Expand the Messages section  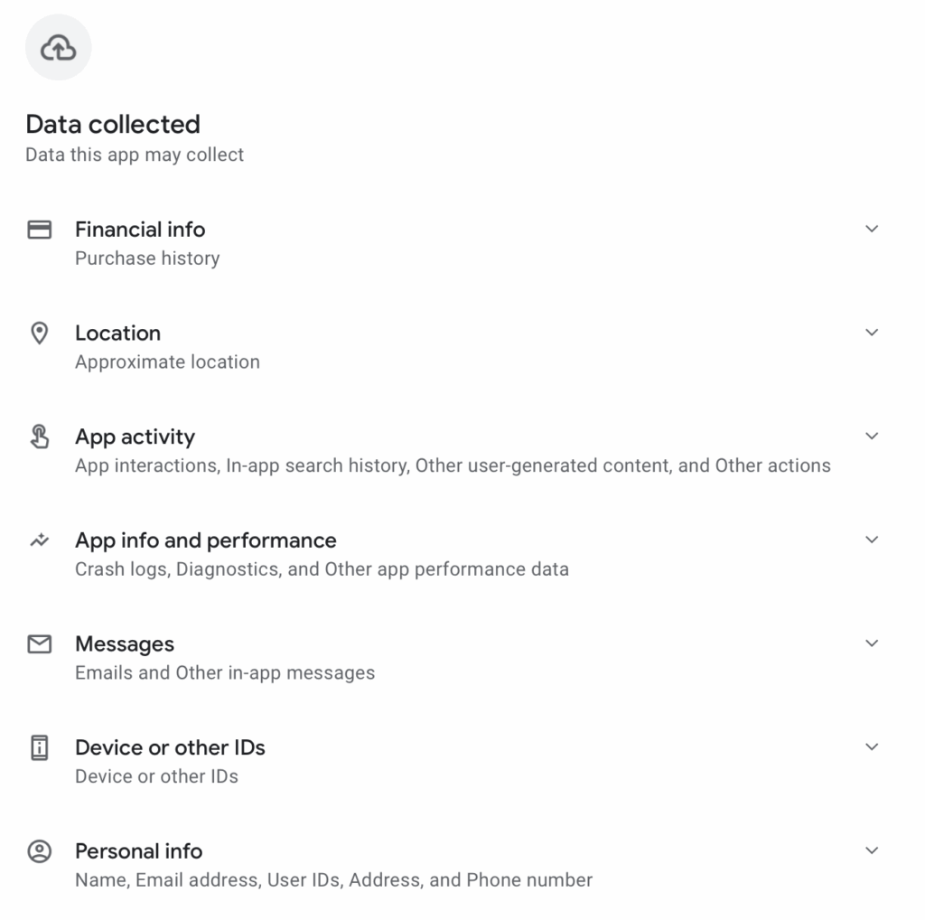pyautogui.click(x=872, y=643)
